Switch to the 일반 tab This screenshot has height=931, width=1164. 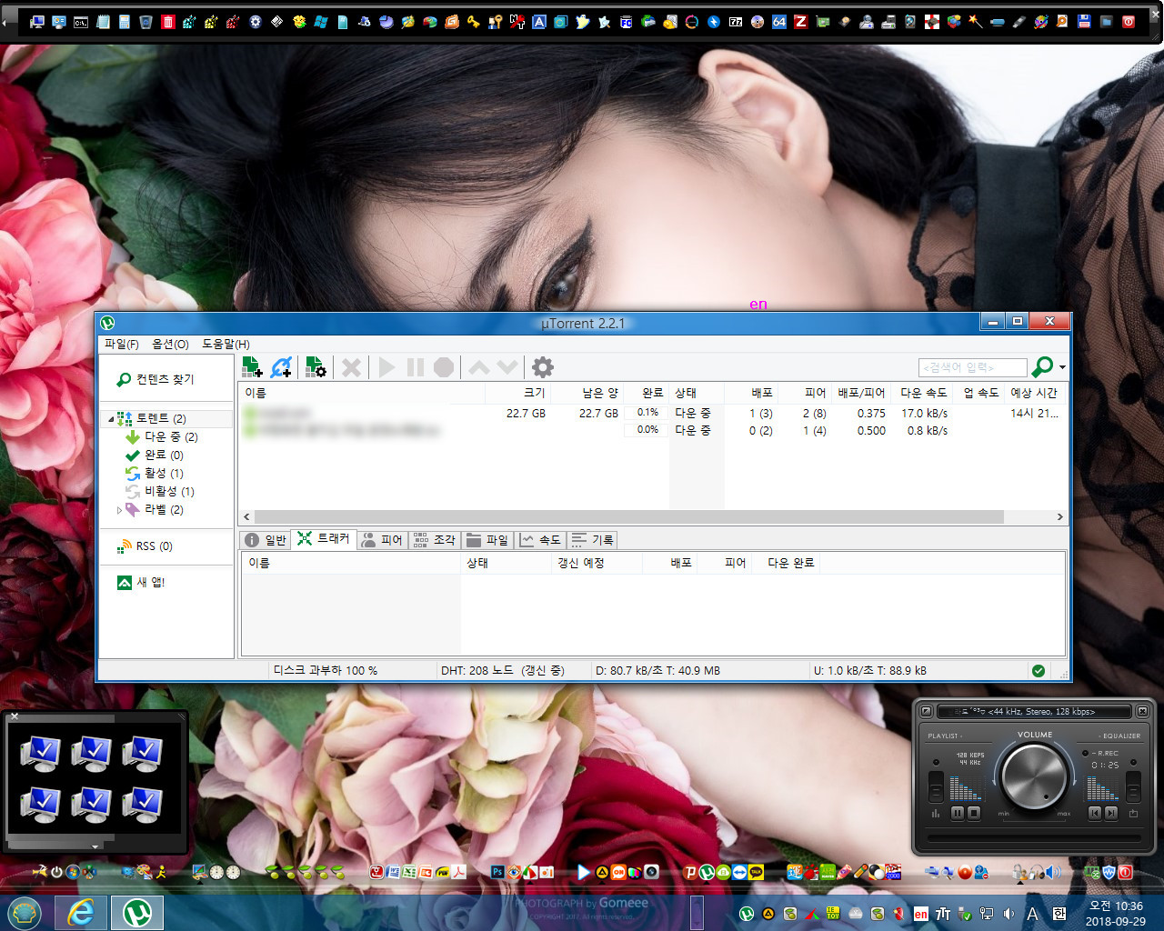(266, 540)
